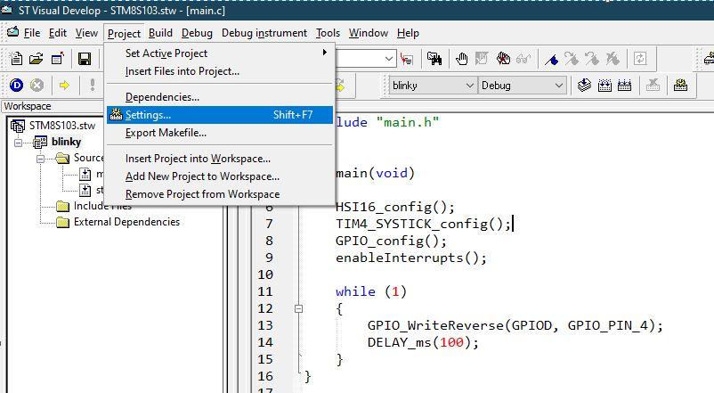Click the greyed refresh arrows icon
This screenshot has height=393, width=714.
[640, 59]
